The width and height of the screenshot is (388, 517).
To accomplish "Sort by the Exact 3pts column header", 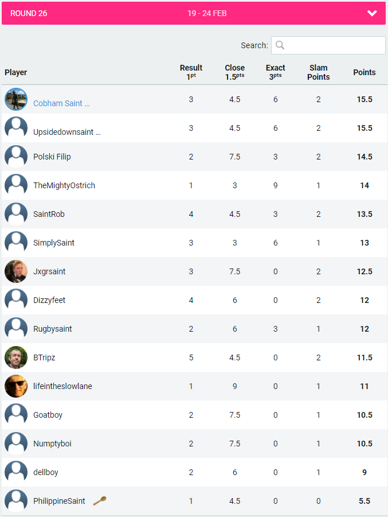I will click(x=275, y=72).
